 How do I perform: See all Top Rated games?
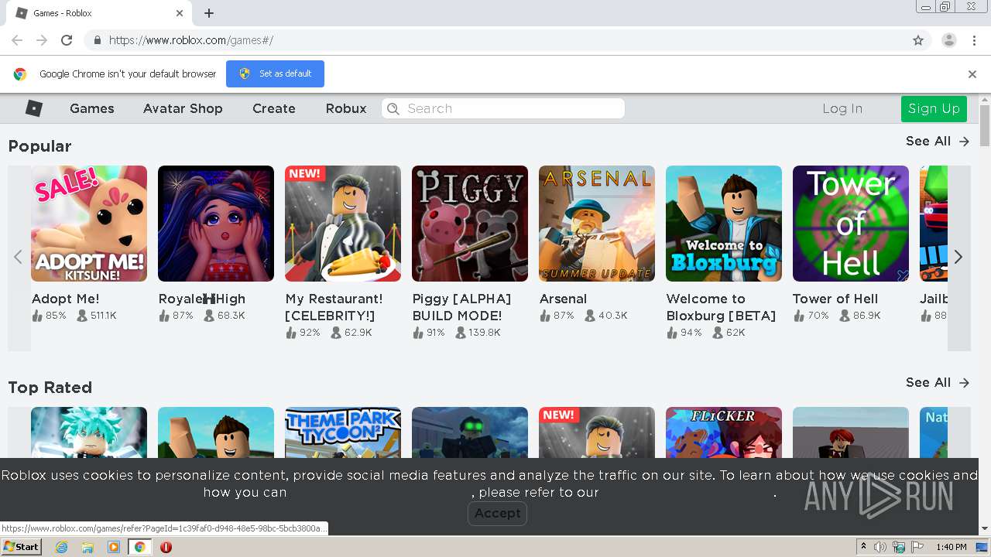click(938, 382)
